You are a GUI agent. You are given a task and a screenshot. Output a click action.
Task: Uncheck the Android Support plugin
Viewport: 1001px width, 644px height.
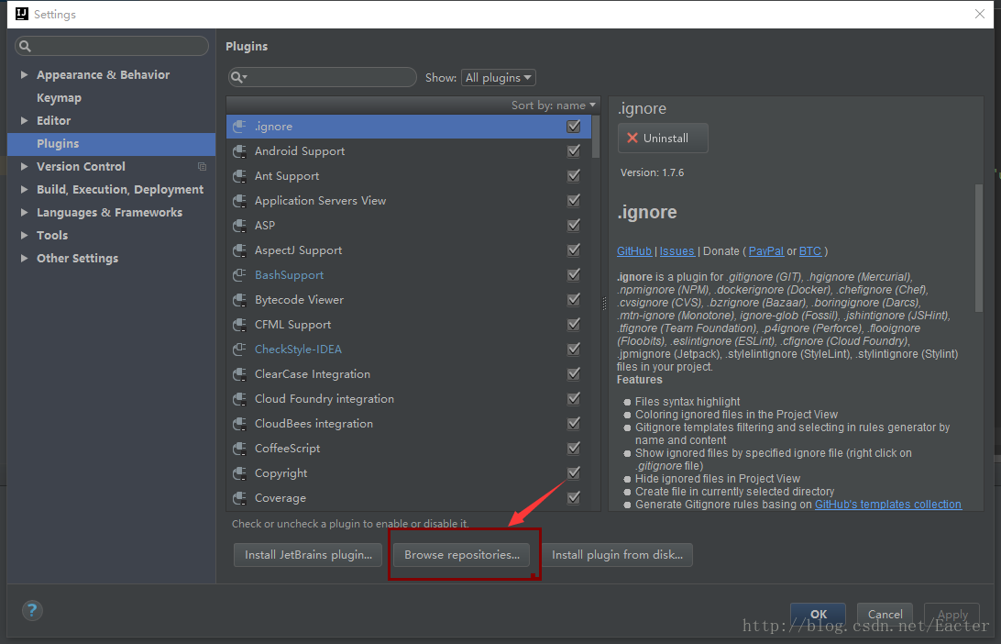tap(574, 151)
